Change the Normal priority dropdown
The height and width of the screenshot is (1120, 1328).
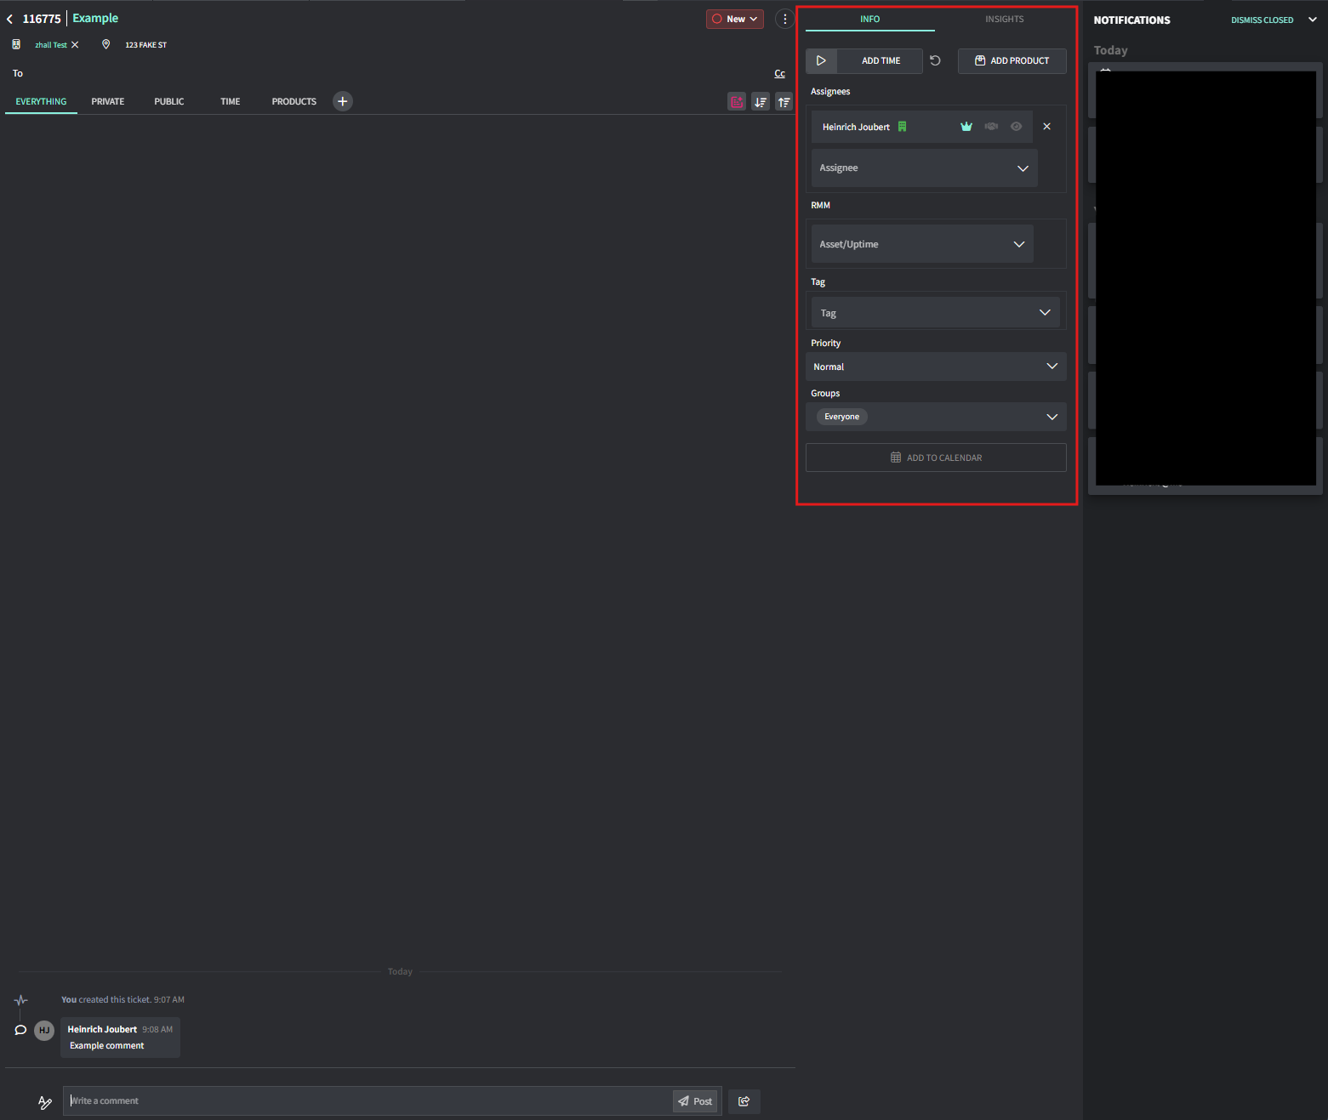pos(936,367)
